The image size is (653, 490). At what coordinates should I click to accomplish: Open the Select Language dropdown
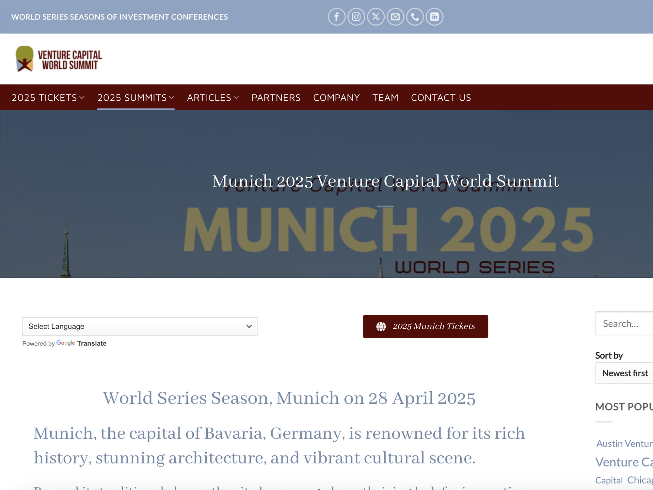click(140, 326)
